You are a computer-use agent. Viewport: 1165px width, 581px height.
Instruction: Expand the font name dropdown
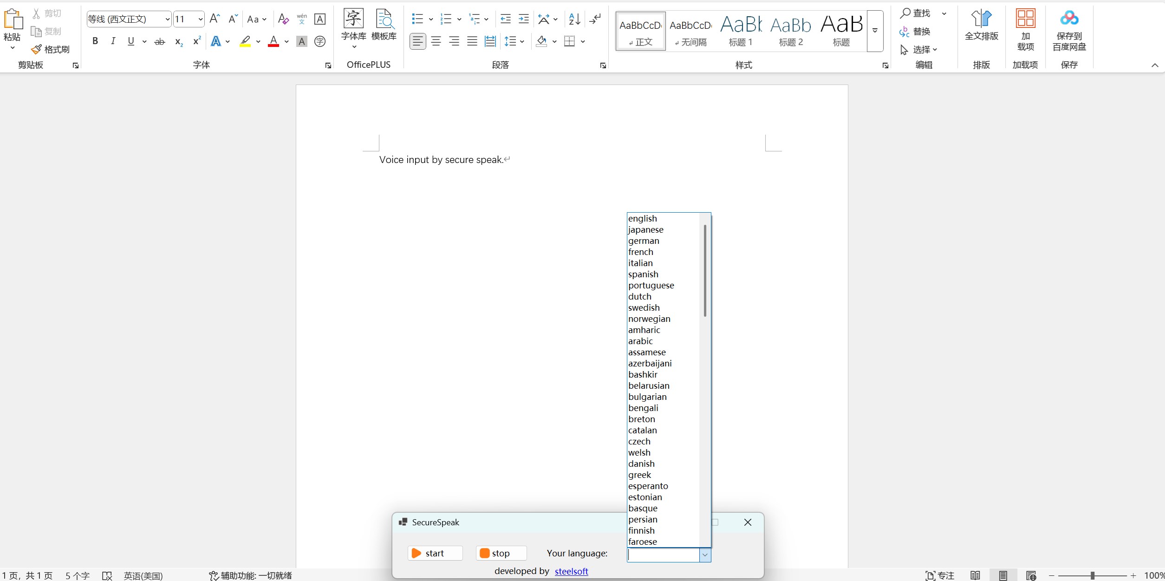pos(167,19)
